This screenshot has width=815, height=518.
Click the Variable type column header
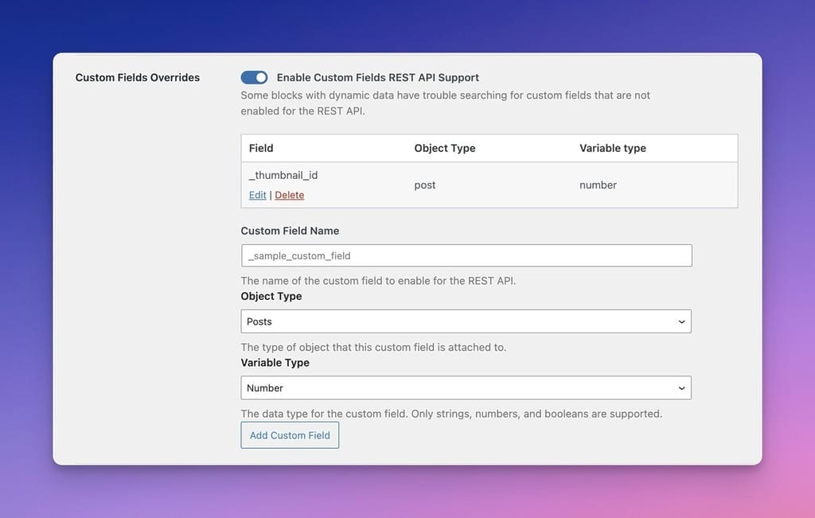612,148
